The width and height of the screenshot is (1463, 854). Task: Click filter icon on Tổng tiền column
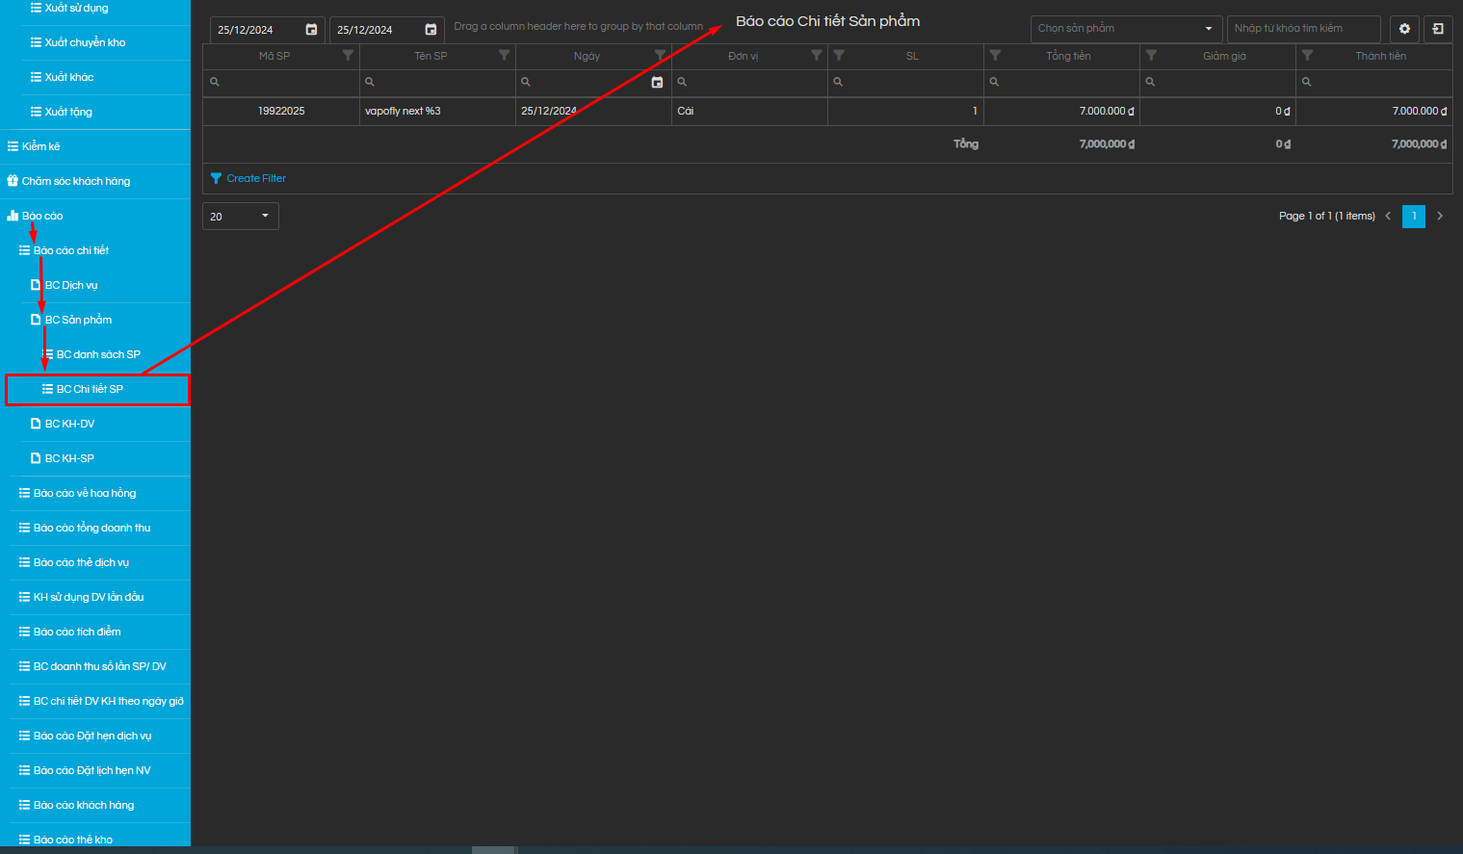995,56
